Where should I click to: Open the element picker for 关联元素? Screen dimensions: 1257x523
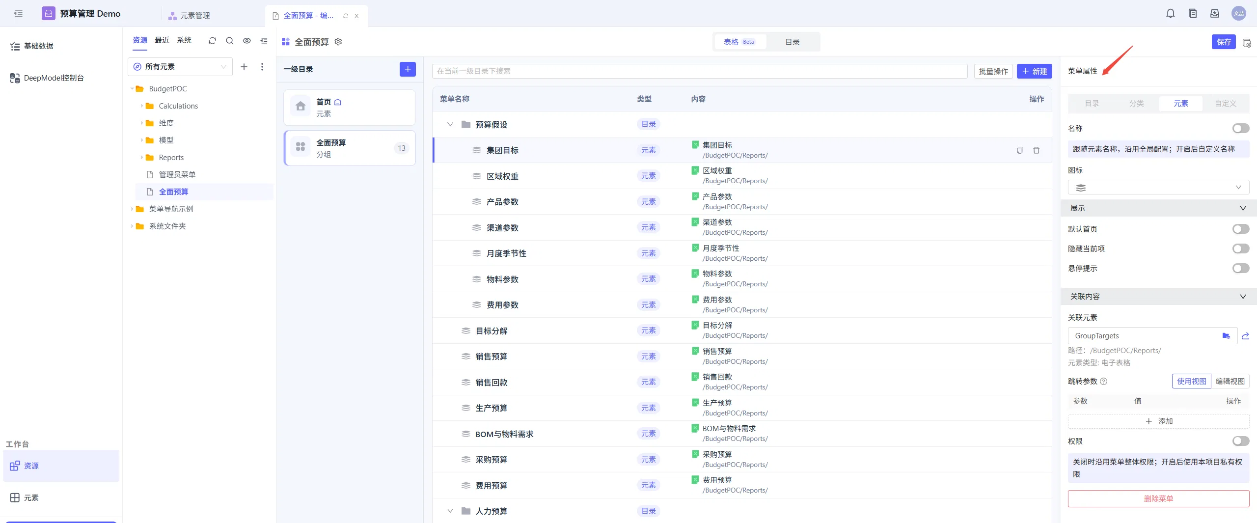pyautogui.click(x=1226, y=336)
